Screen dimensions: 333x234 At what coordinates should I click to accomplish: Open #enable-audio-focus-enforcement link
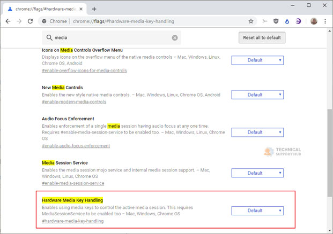point(76,146)
